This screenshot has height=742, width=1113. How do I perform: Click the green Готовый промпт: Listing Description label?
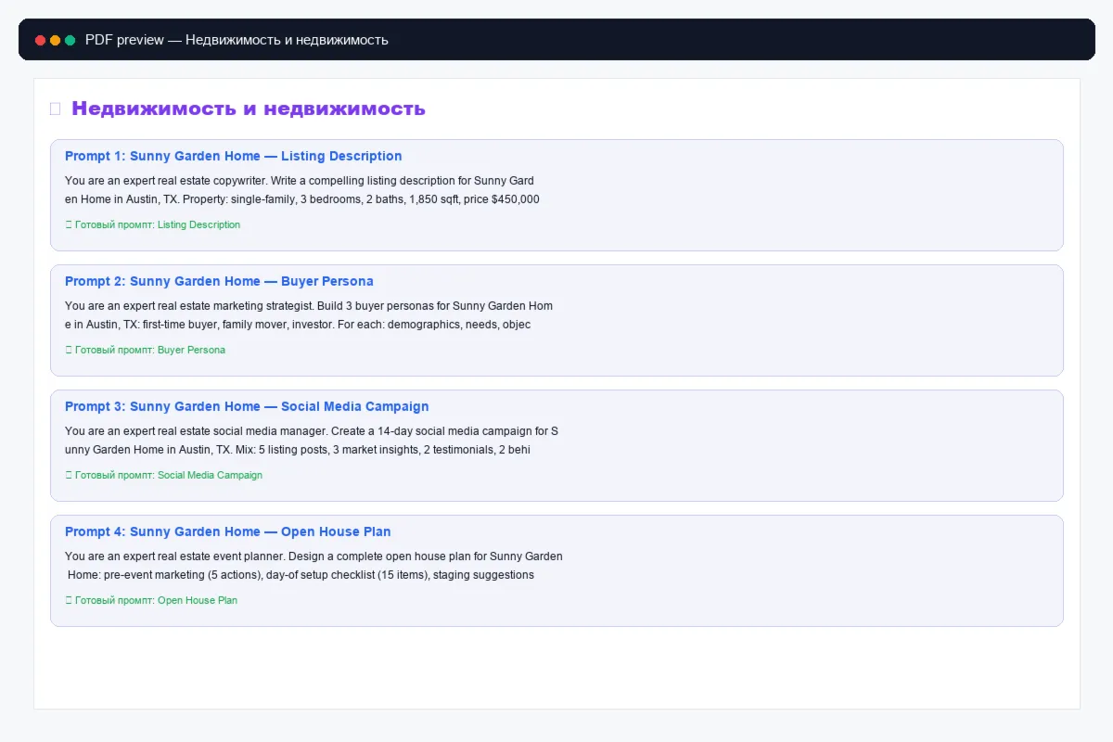(158, 224)
